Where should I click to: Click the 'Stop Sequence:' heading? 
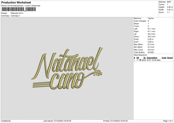click(x=140, y=55)
